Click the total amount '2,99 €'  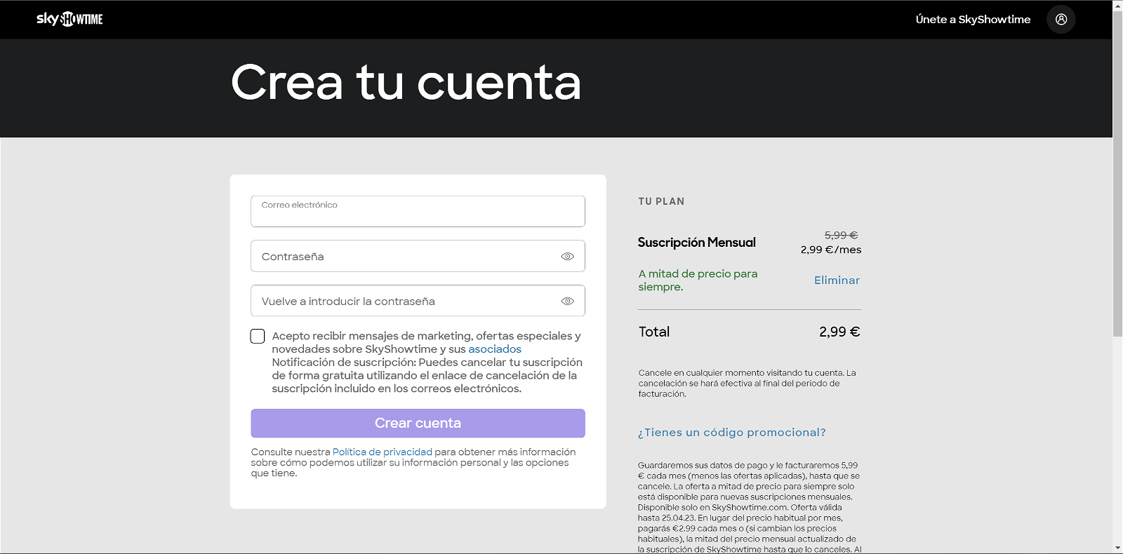pos(839,332)
